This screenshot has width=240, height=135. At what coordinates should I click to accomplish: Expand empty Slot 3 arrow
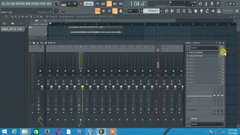click(x=187, y=59)
